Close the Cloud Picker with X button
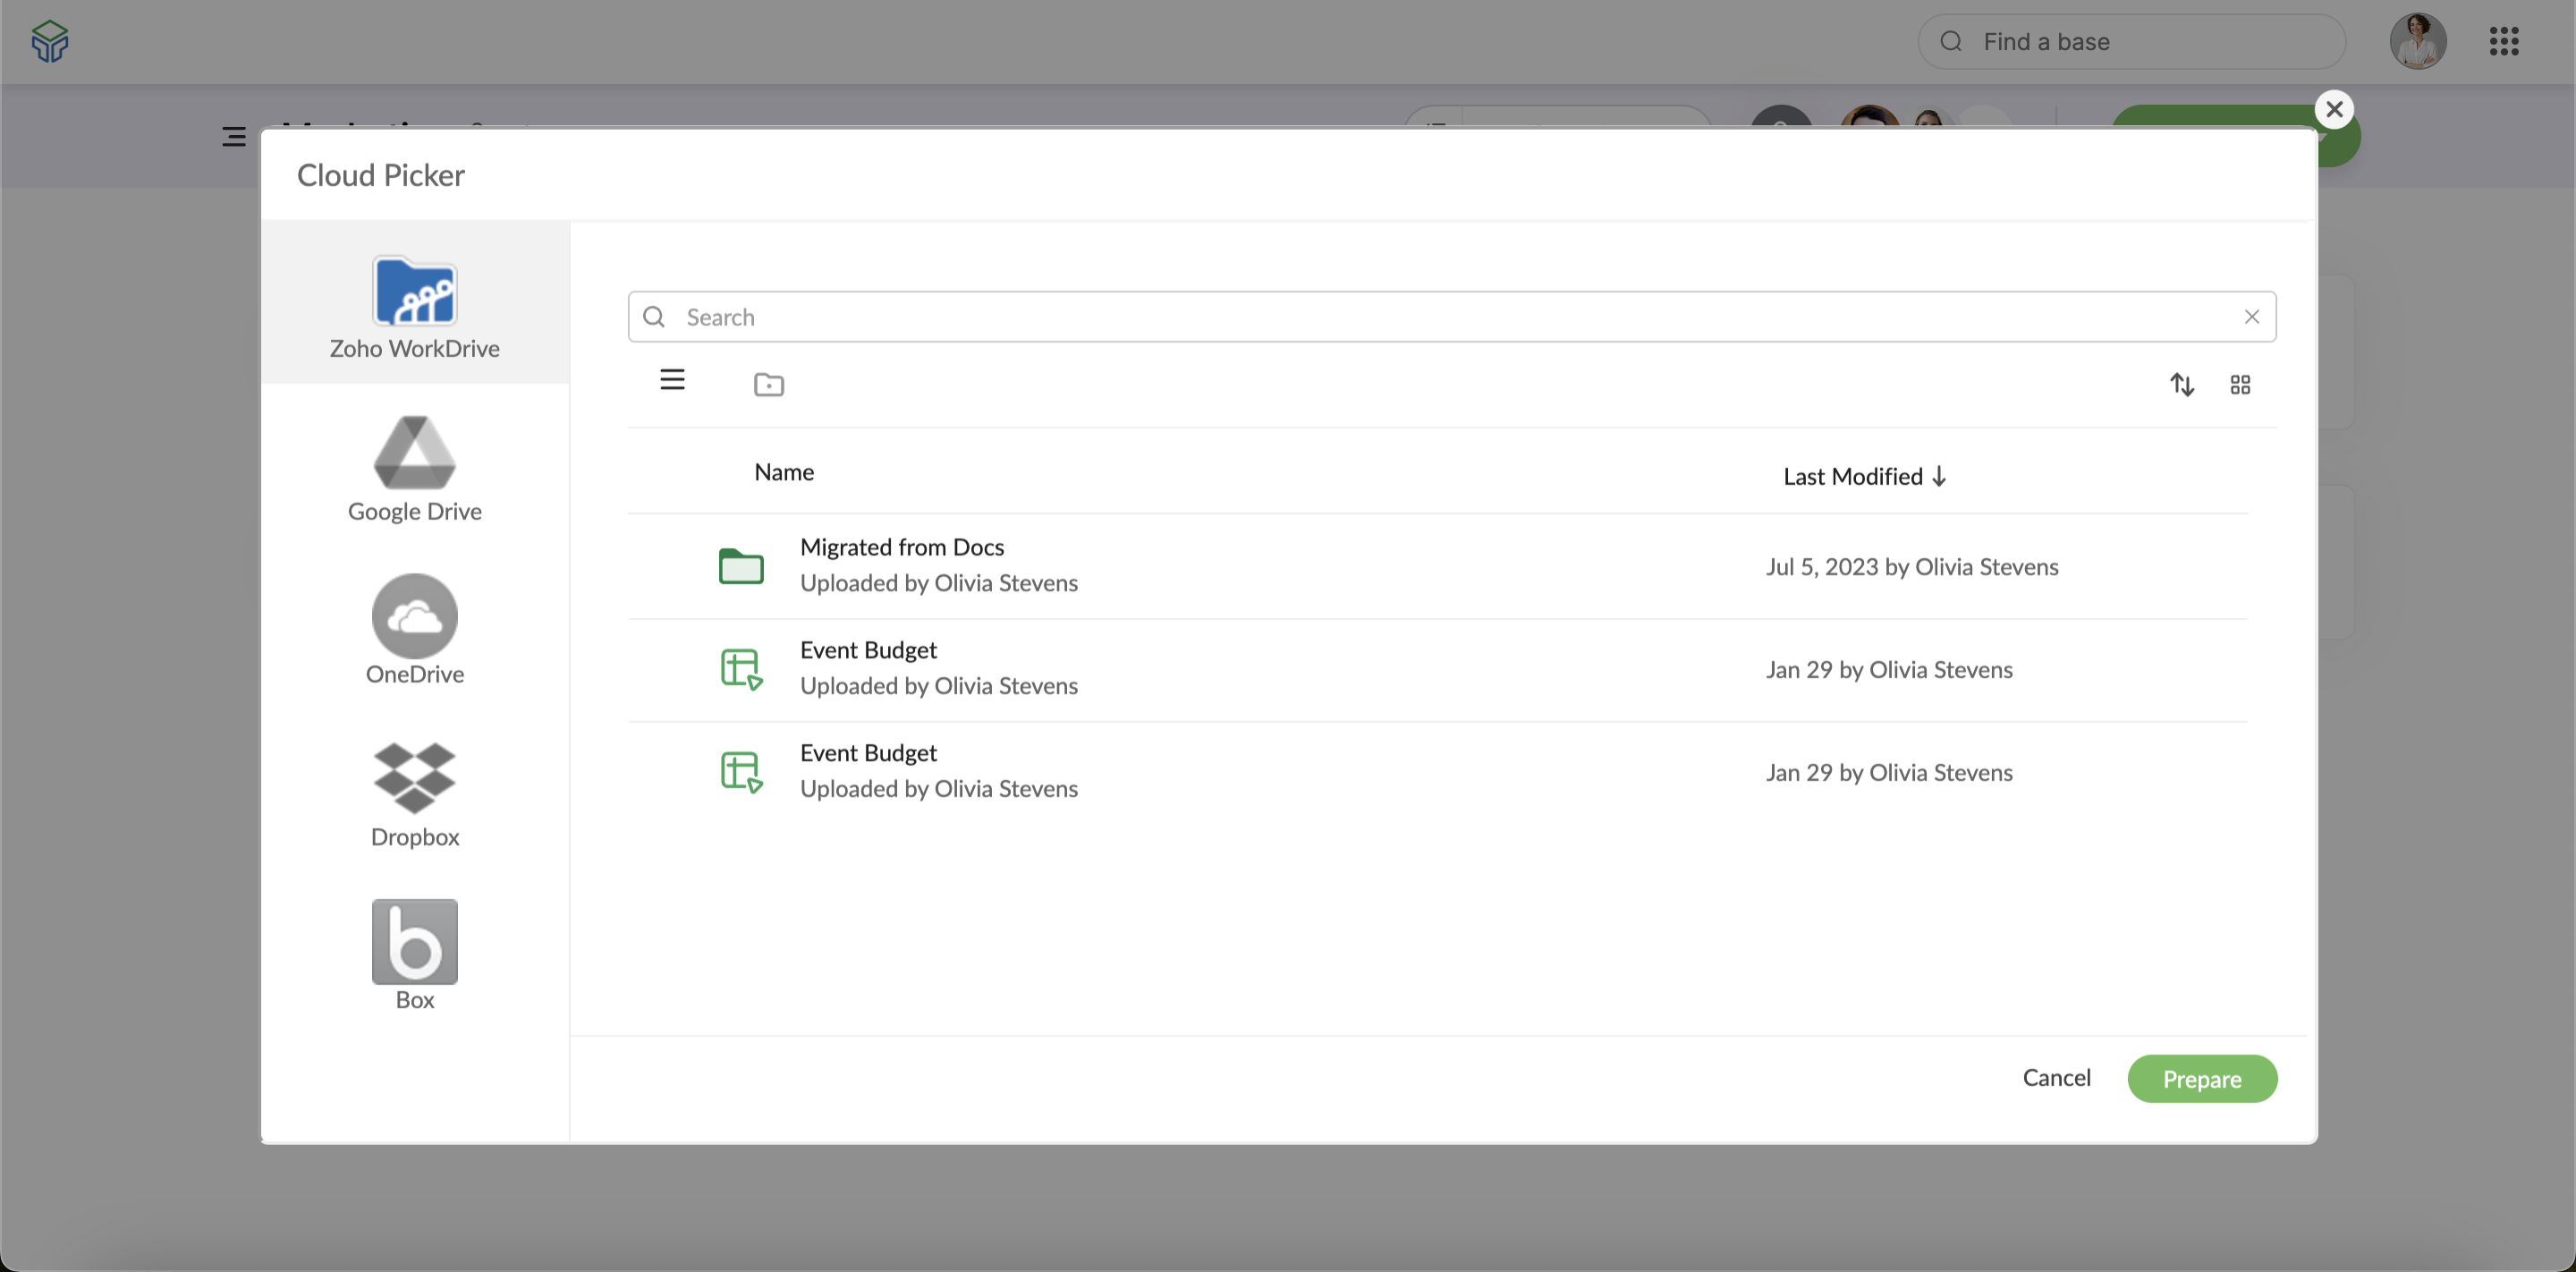The height and width of the screenshot is (1272, 2576). point(2334,109)
